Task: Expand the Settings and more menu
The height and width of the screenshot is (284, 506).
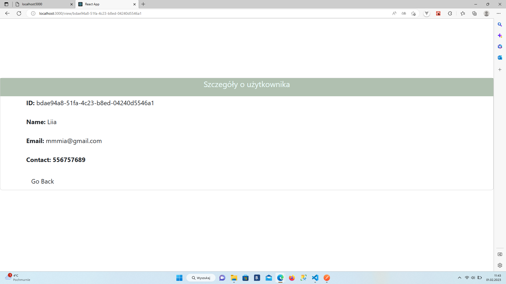Action: click(498, 13)
